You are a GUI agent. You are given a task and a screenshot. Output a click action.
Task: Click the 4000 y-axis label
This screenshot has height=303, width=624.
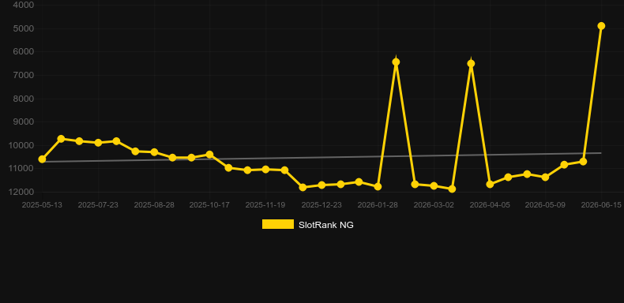pos(24,6)
